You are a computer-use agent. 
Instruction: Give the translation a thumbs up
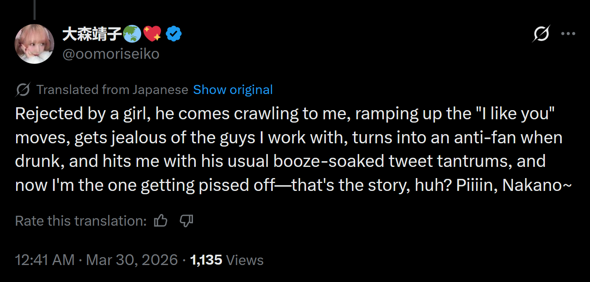point(160,221)
